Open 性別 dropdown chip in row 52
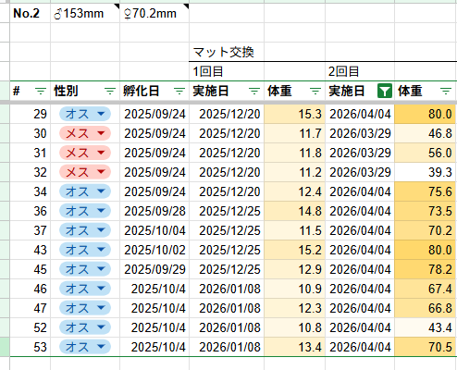The height and width of the screenshot is (370, 457). pos(85,327)
